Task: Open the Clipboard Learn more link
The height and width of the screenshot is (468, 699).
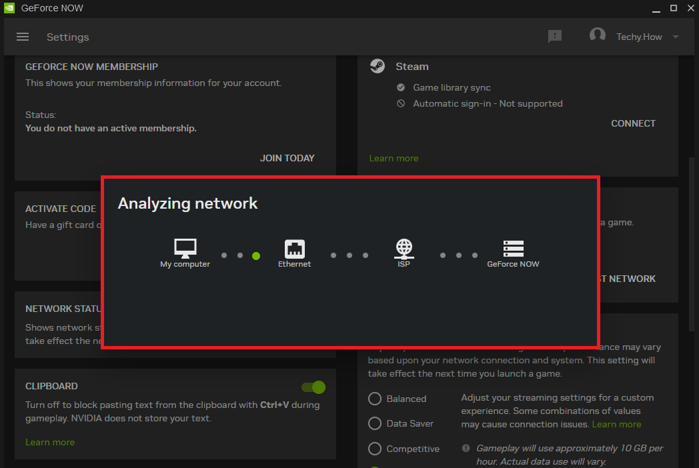Action: [50, 442]
